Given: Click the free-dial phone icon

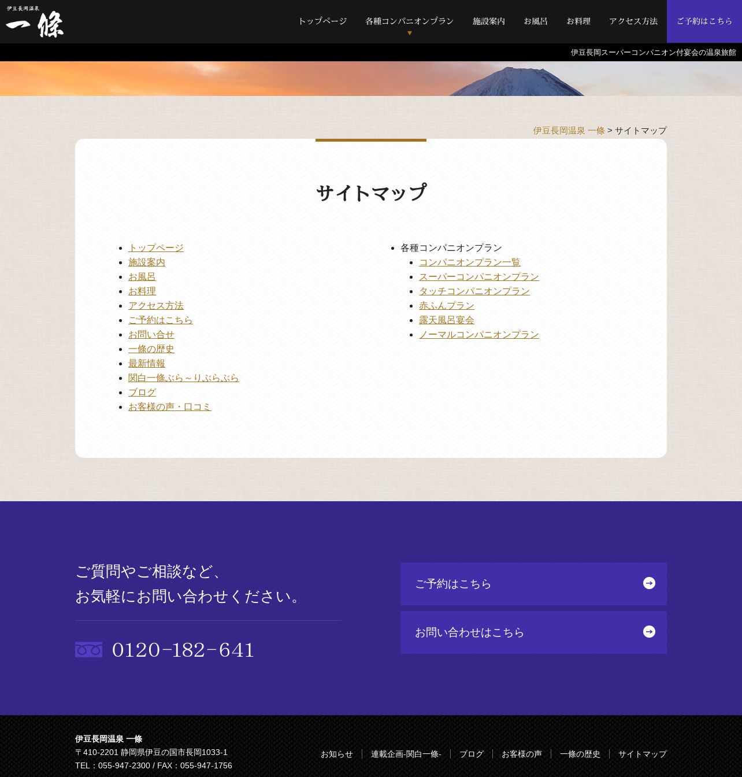Looking at the screenshot, I should point(89,650).
